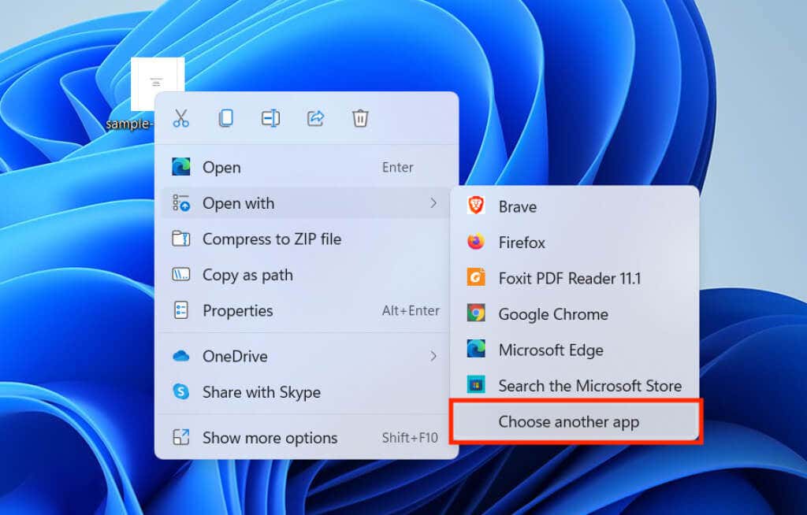This screenshot has height=515, width=807.
Task: Click the Rename icon in context menu
Action: [270, 119]
